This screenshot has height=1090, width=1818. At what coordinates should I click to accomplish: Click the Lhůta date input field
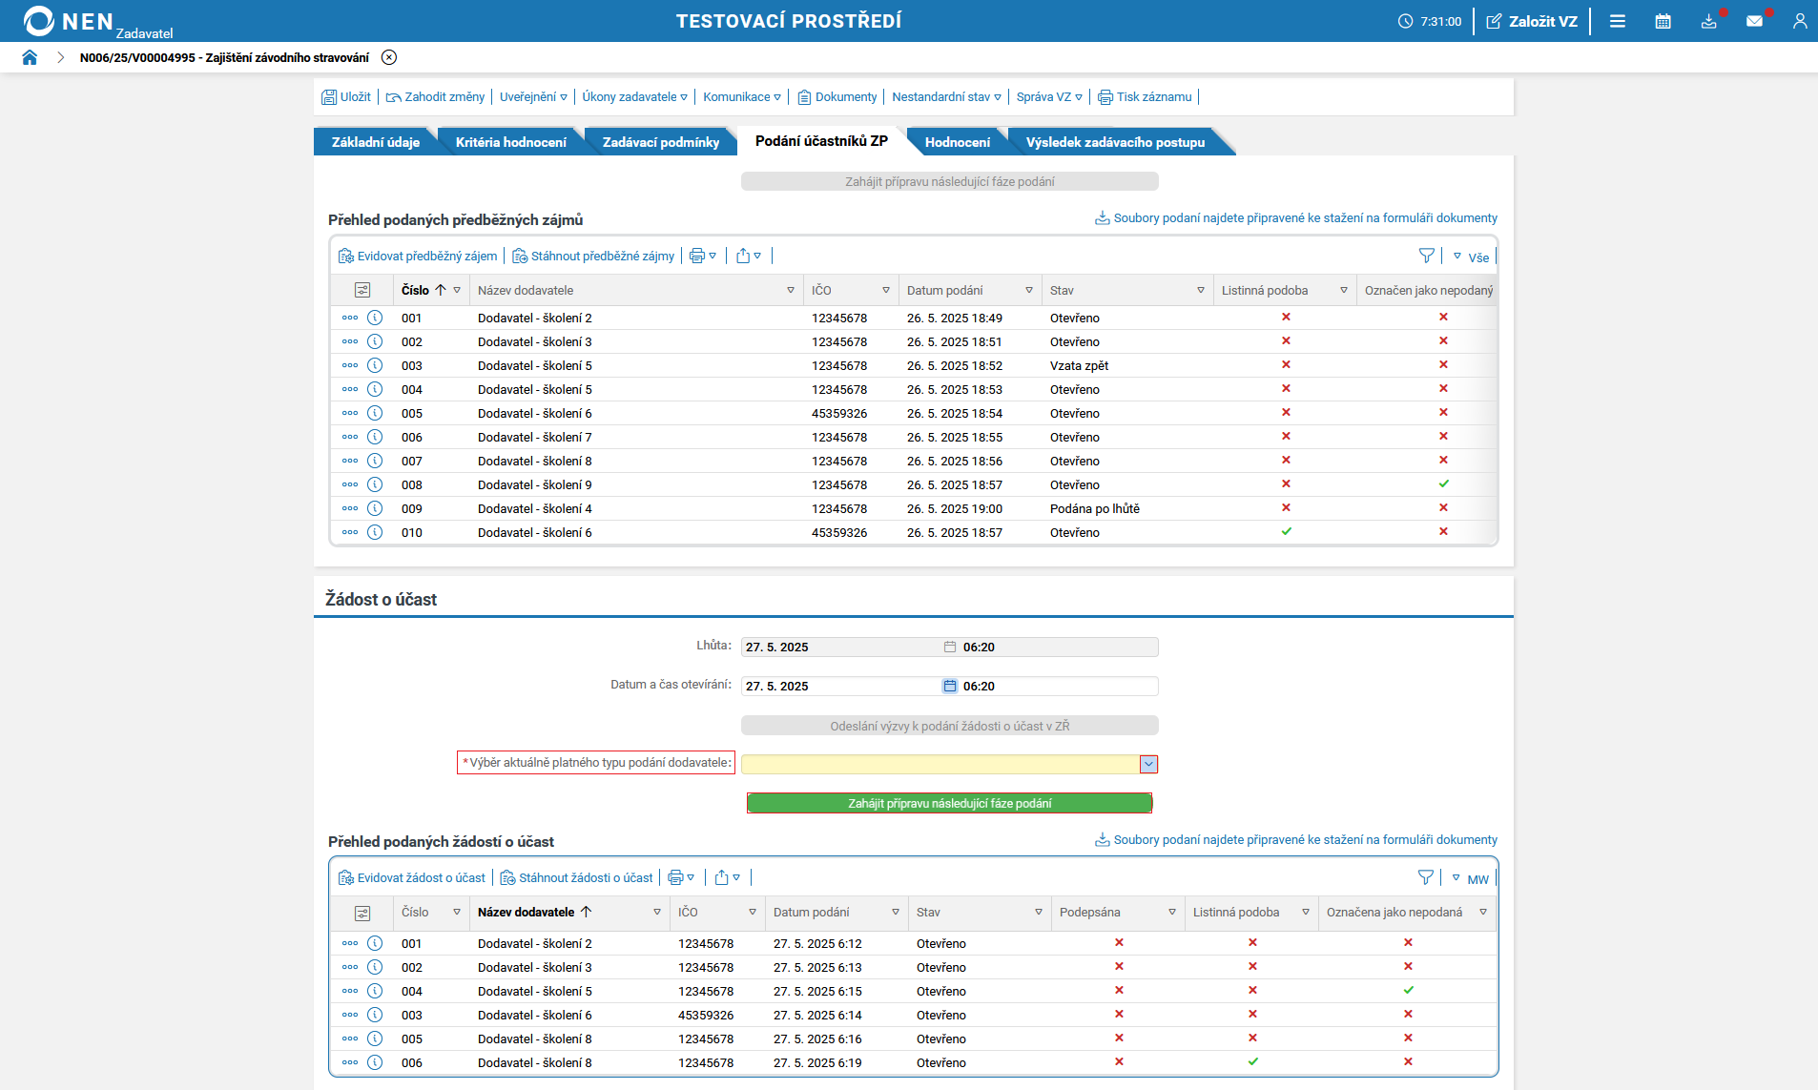pos(839,647)
